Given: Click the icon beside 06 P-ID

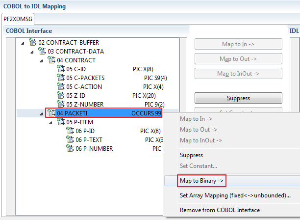Looking at the screenshot, I should point(70,131).
